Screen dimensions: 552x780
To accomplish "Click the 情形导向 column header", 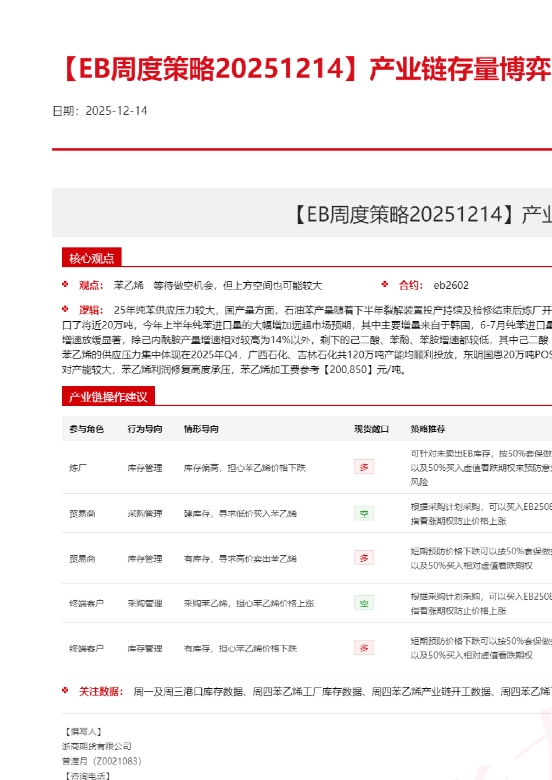I will 201,429.
